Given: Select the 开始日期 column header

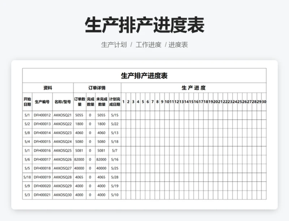Looking at the screenshot, I should coord(27,102).
